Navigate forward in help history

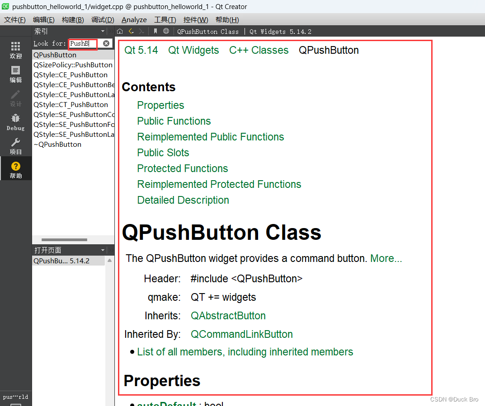point(141,31)
